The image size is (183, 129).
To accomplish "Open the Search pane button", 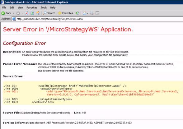I will (x=49, y=13).
